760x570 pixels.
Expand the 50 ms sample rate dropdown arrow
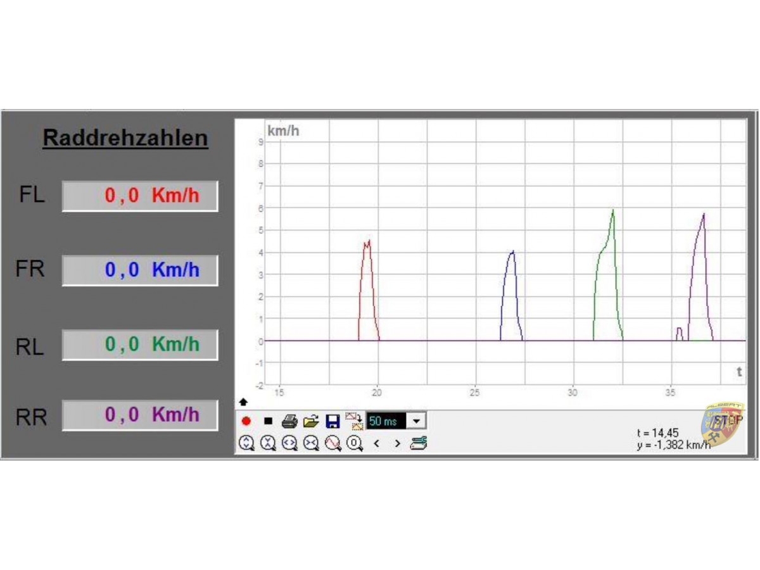[x=416, y=421]
